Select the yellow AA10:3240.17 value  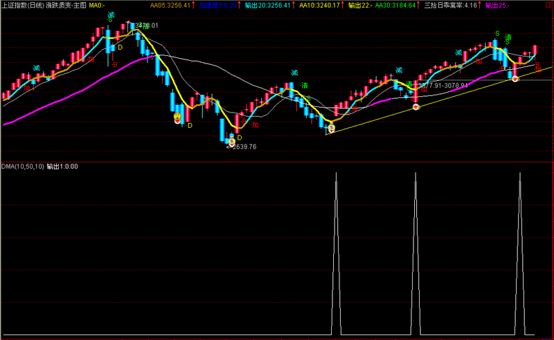click(319, 6)
